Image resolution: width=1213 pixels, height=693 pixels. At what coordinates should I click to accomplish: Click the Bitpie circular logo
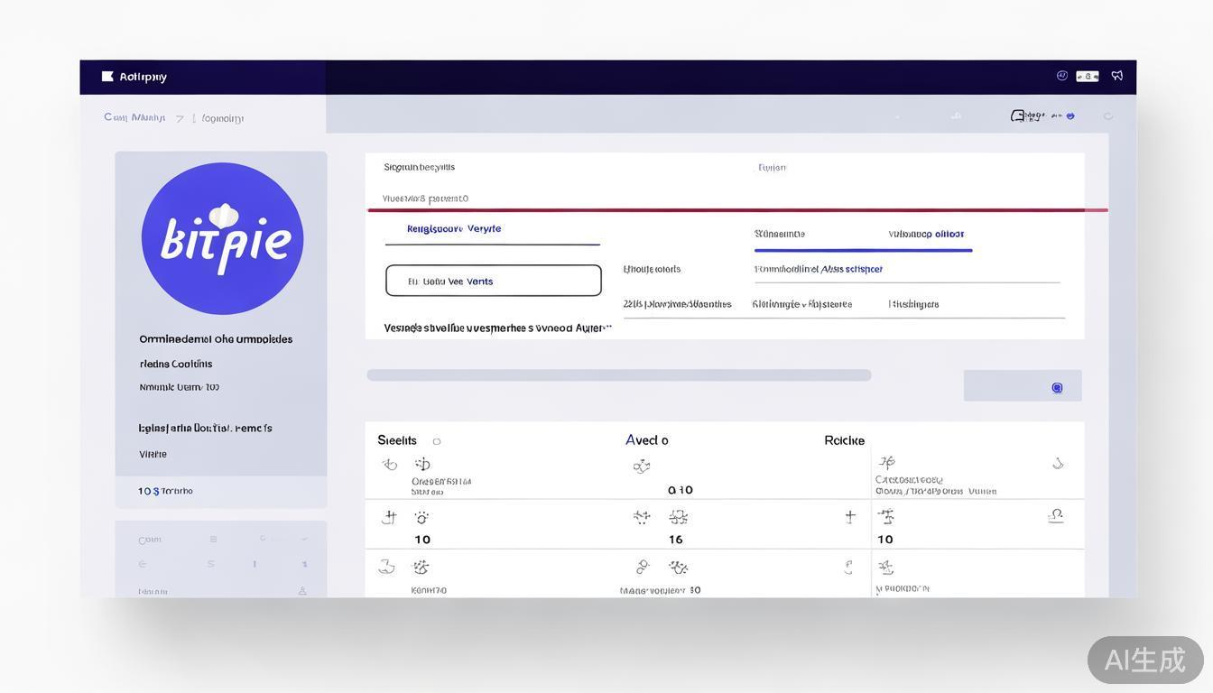pyautogui.click(x=222, y=238)
